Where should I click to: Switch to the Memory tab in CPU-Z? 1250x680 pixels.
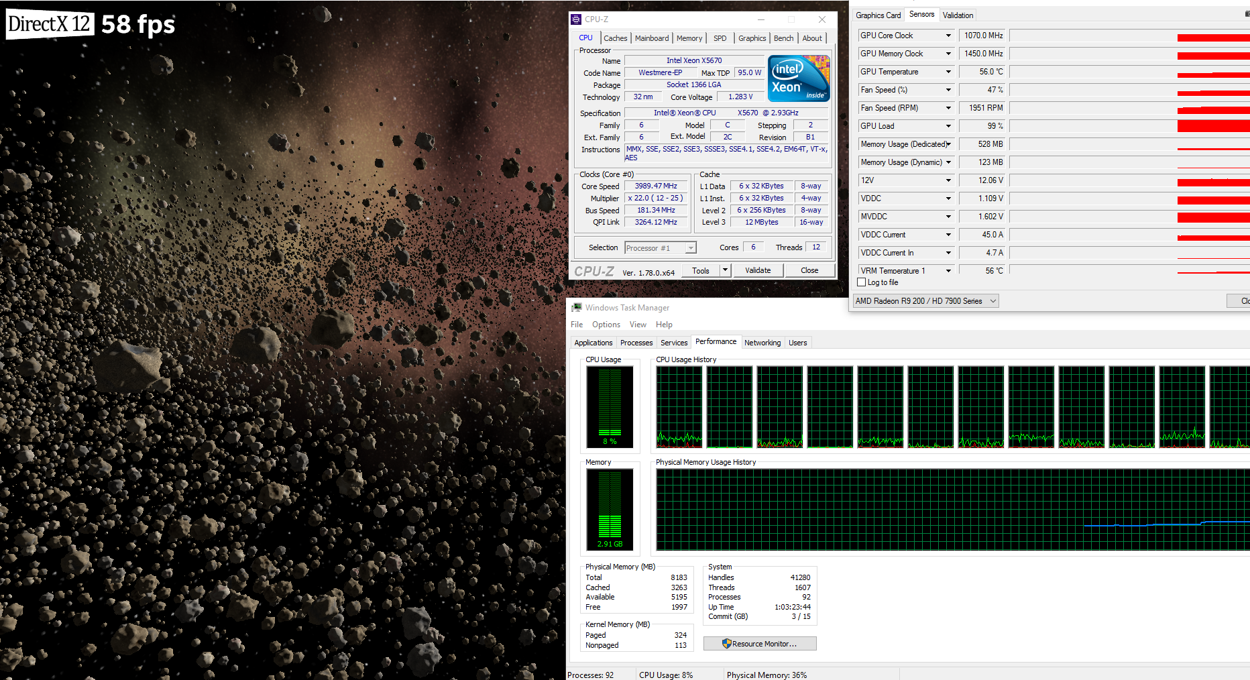pyautogui.click(x=689, y=38)
